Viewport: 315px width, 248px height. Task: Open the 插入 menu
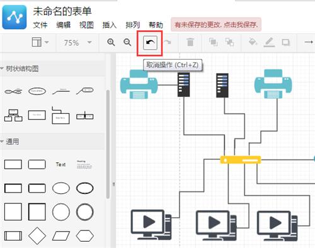point(110,25)
